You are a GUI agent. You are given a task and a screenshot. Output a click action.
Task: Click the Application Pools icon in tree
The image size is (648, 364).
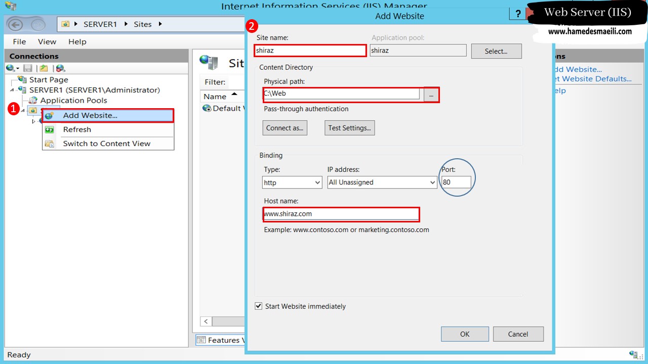pyautogui.click(x=33, y=100)
